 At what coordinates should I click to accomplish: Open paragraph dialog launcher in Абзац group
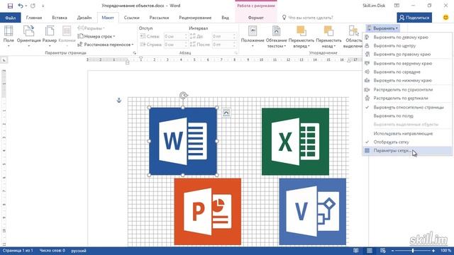tap(236, 53)
